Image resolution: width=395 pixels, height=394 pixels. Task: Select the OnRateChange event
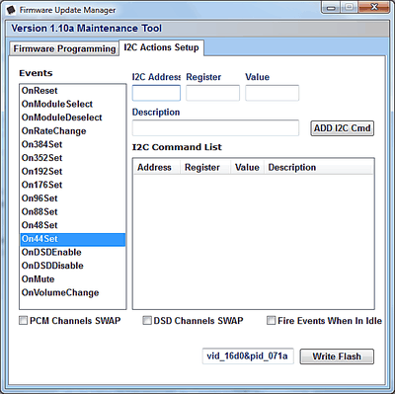[x=73, y=131]
